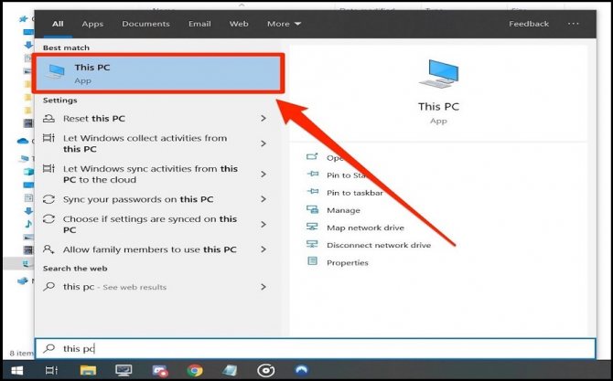
Task: Open the Feedback link
Action: click(x=529, y=24)
